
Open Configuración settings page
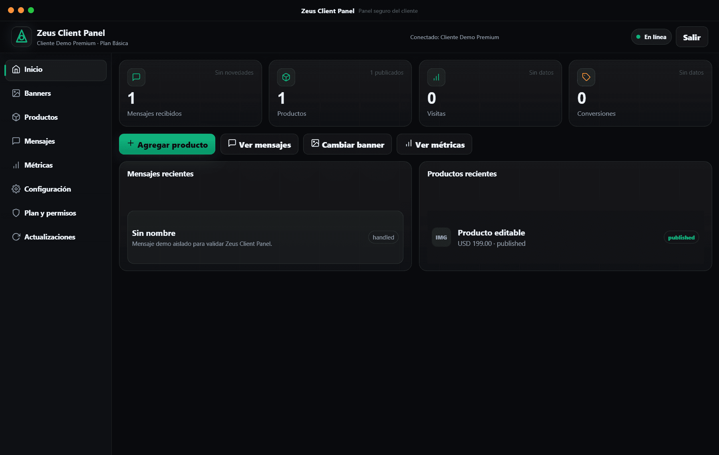[56, 189]
